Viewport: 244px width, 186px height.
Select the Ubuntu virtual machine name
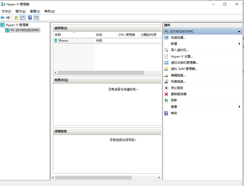pos(63,41)
